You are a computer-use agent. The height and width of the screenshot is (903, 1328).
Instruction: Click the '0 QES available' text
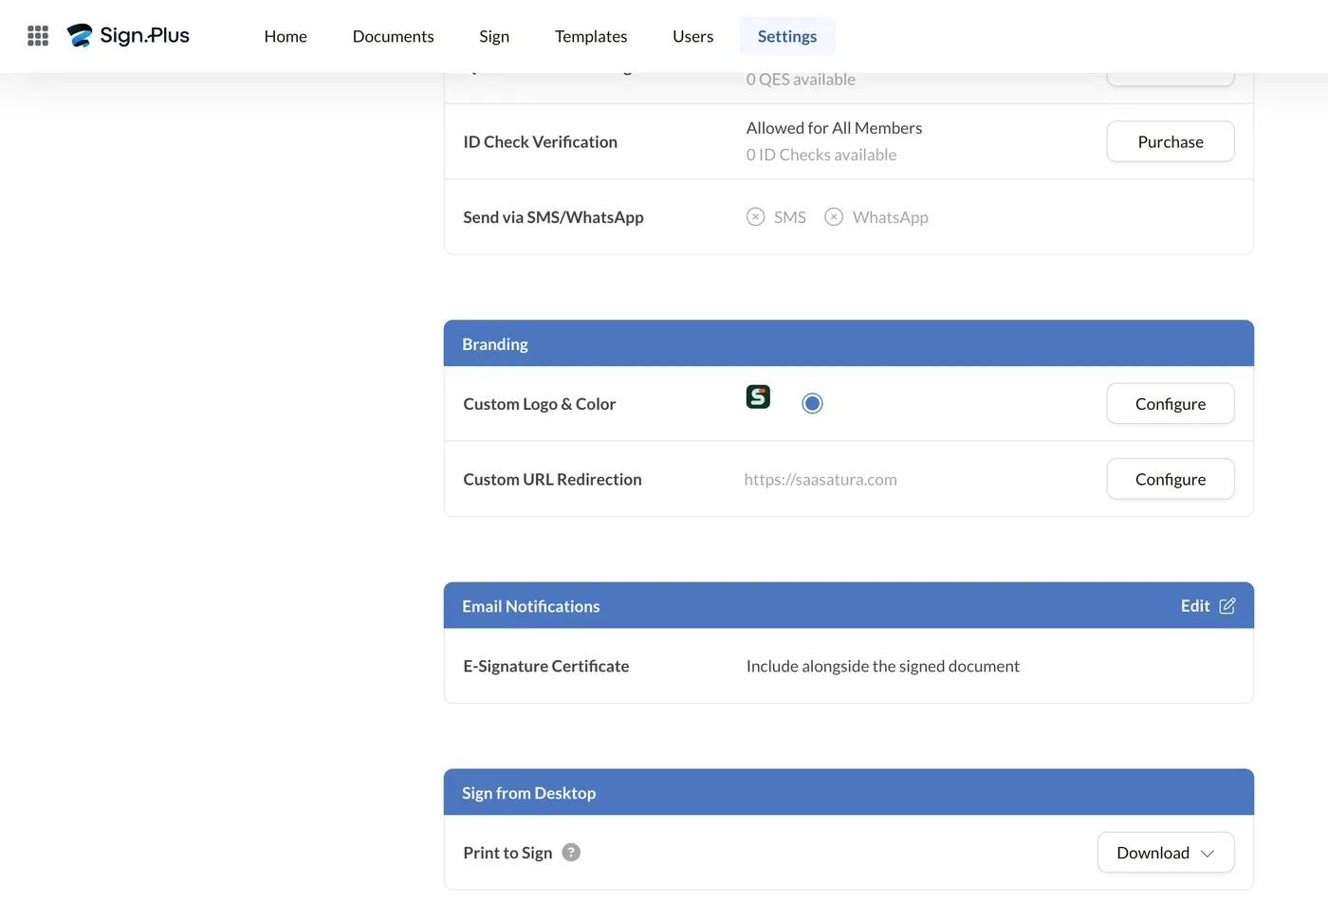[801, 80]
